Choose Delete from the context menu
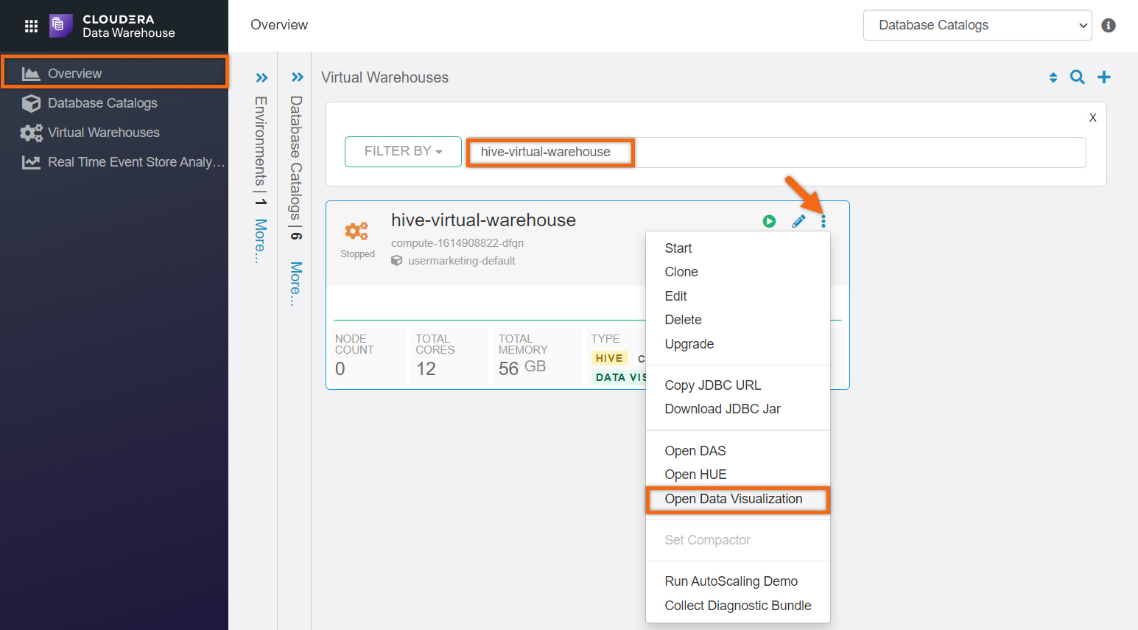Screen dimensions: 1138x630 738,320
